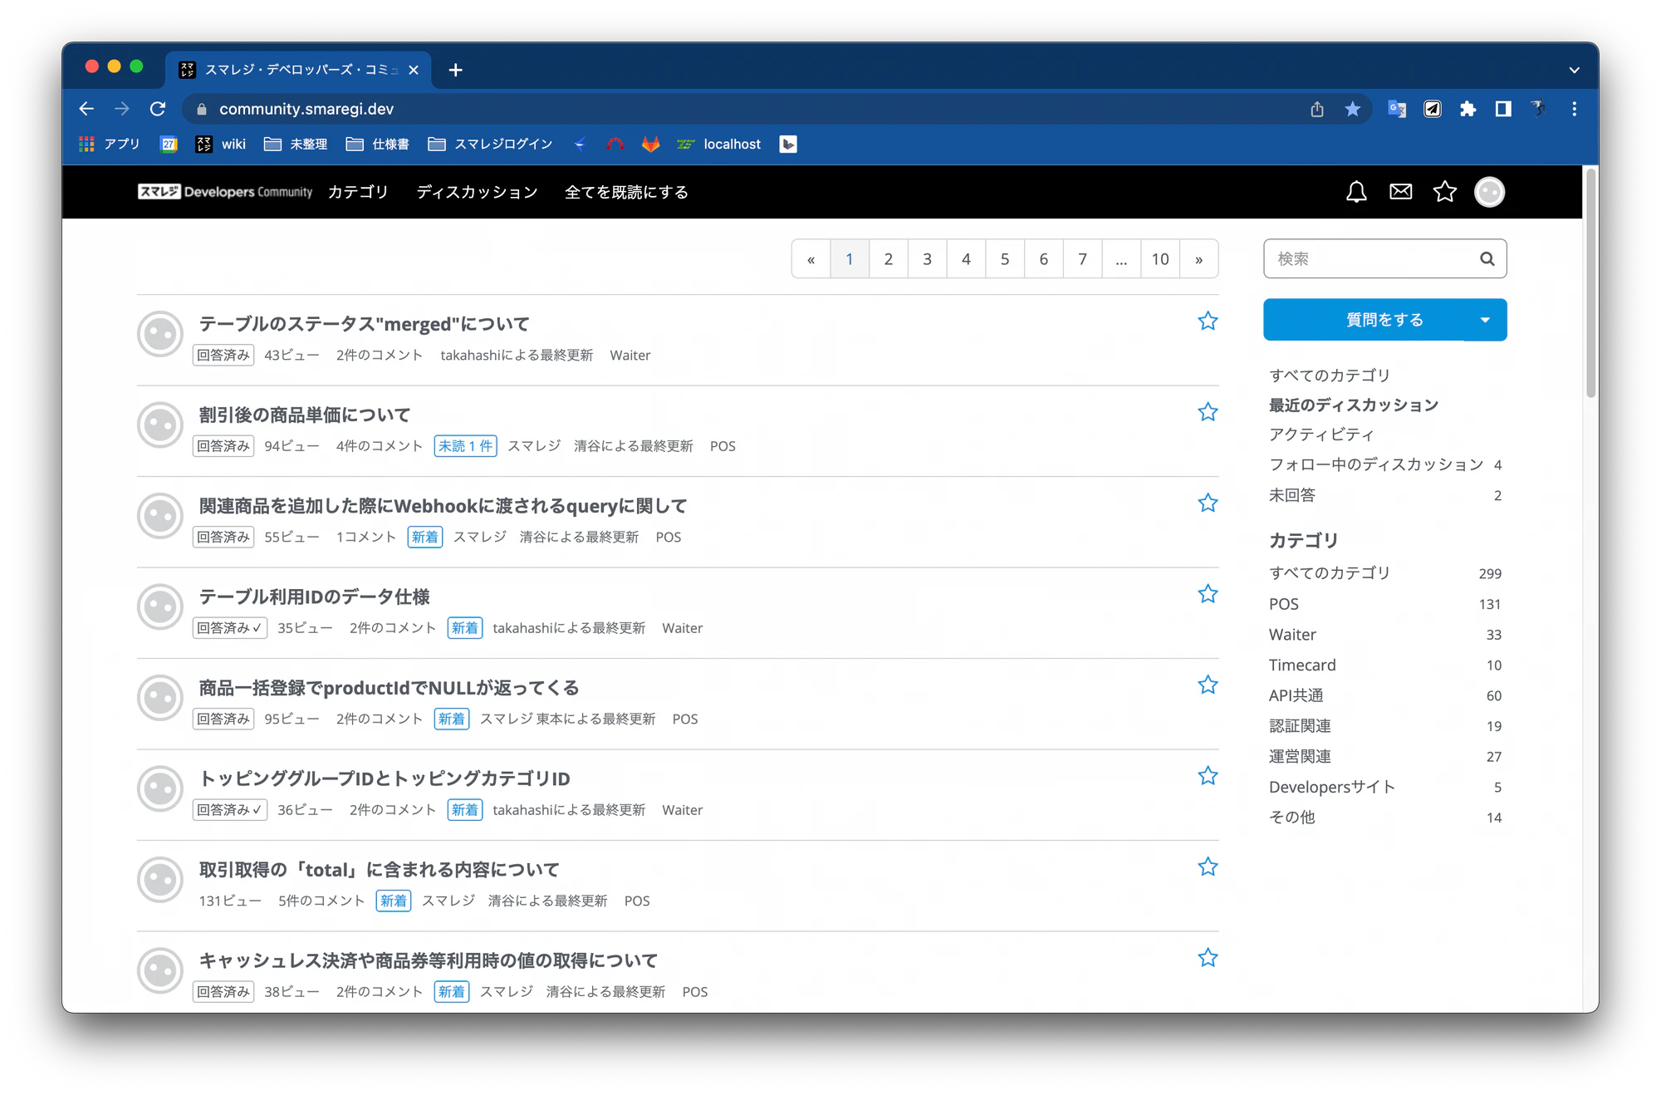Toggle star on 割引後の商品単価について discussion
Viewport: 1661px width, 1095px height.
pyautogui.click(x=1208, y=412)
